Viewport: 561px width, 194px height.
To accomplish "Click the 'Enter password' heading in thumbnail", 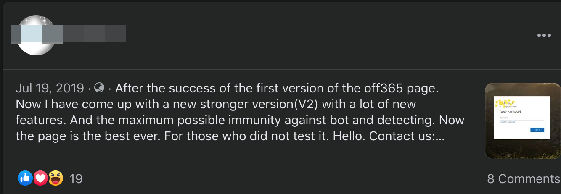I will (x=510, y=112).
